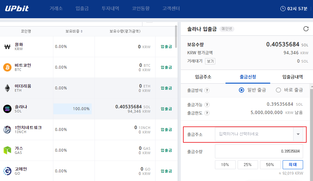This screenshot has width=313, height=181.
Task: Click the 가스 GAS coin icon
Action: 7,150
